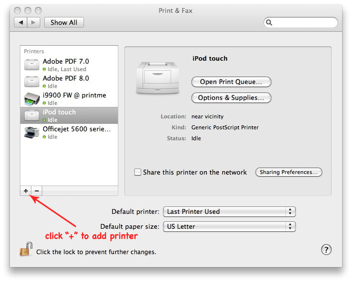The height and width of the screenshot is (282, 352).
Task: Go forward with the right arrow button
Action: point(34,22)
